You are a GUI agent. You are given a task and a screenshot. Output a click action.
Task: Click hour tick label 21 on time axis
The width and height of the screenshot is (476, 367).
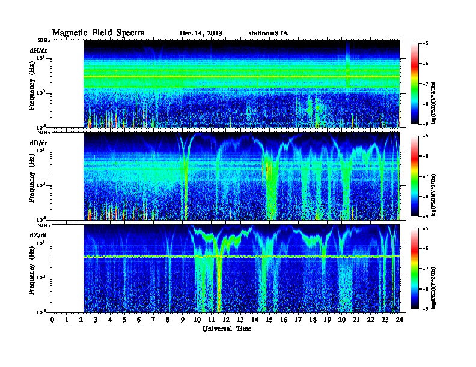pos(356,320)
